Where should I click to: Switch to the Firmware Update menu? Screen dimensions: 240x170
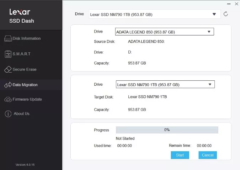[27, 100]
